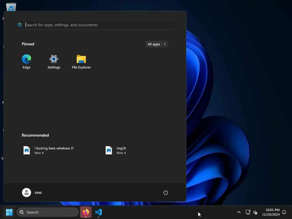
Task: Launch File Explorer from pinned apps
Action: click(81, 62)
